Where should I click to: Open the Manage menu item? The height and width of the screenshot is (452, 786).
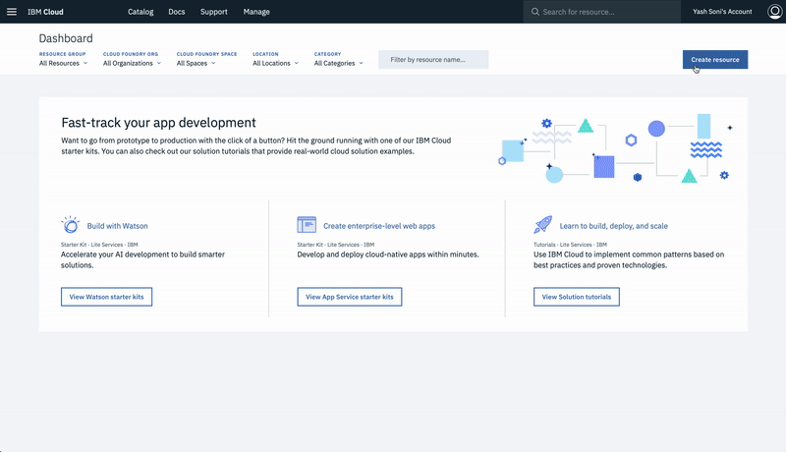[x=256, y=12]
